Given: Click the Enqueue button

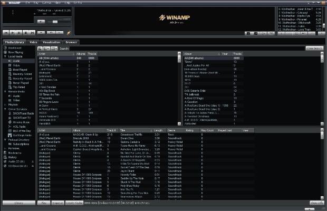Looking at the screenshot, I should [x=57, y=203].
